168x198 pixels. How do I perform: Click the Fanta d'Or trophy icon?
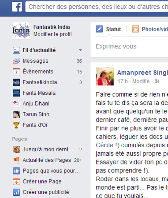16,125
